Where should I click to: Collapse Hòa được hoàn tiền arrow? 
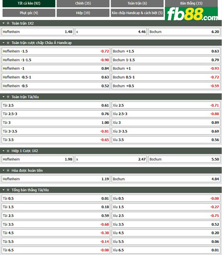click(4, 171)
